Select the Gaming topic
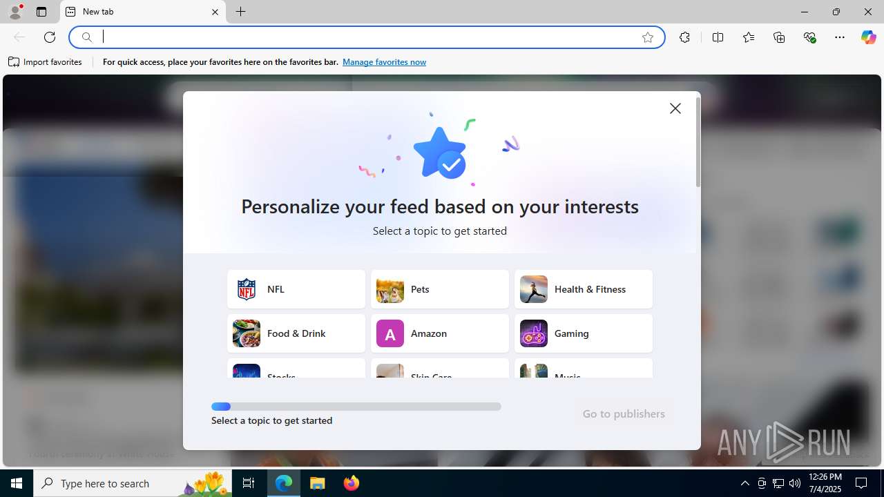Viewport: 884px width, 497px height. 584,333
